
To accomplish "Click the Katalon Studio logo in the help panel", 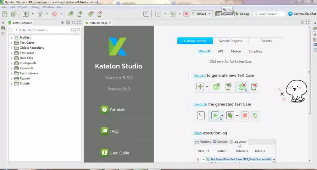I will (x=118, y=47).
